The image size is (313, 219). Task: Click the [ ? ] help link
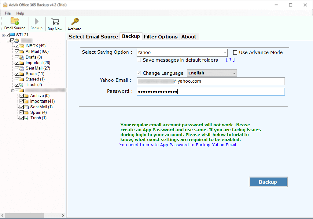[230, 60]
